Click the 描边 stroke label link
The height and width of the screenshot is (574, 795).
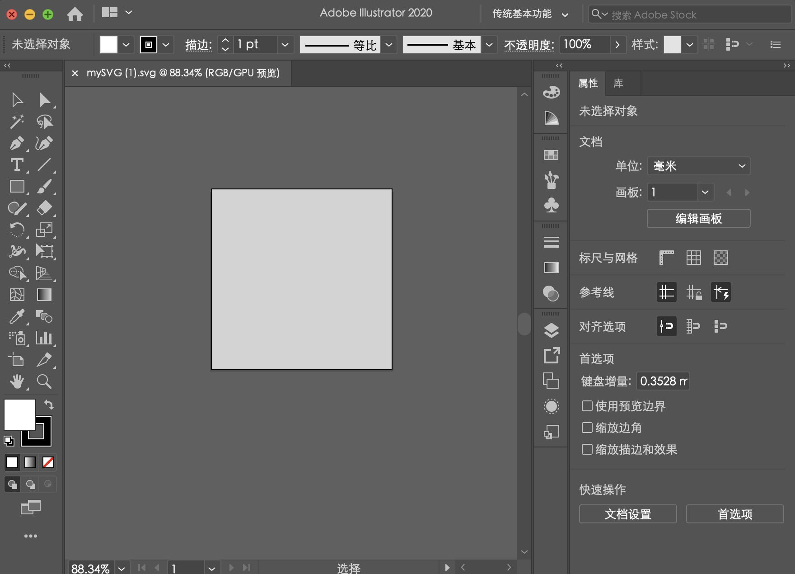(x=198, y=45)
